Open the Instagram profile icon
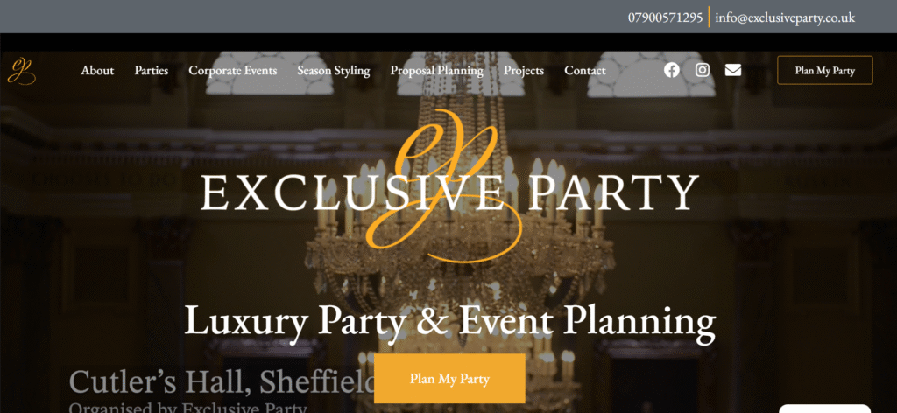This screenshot has width=897, height=413. point(703,70)
